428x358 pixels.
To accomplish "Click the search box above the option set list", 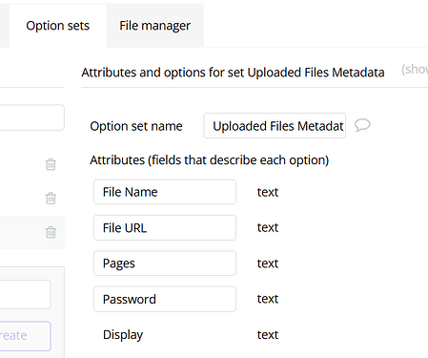I will pos(31,117).
